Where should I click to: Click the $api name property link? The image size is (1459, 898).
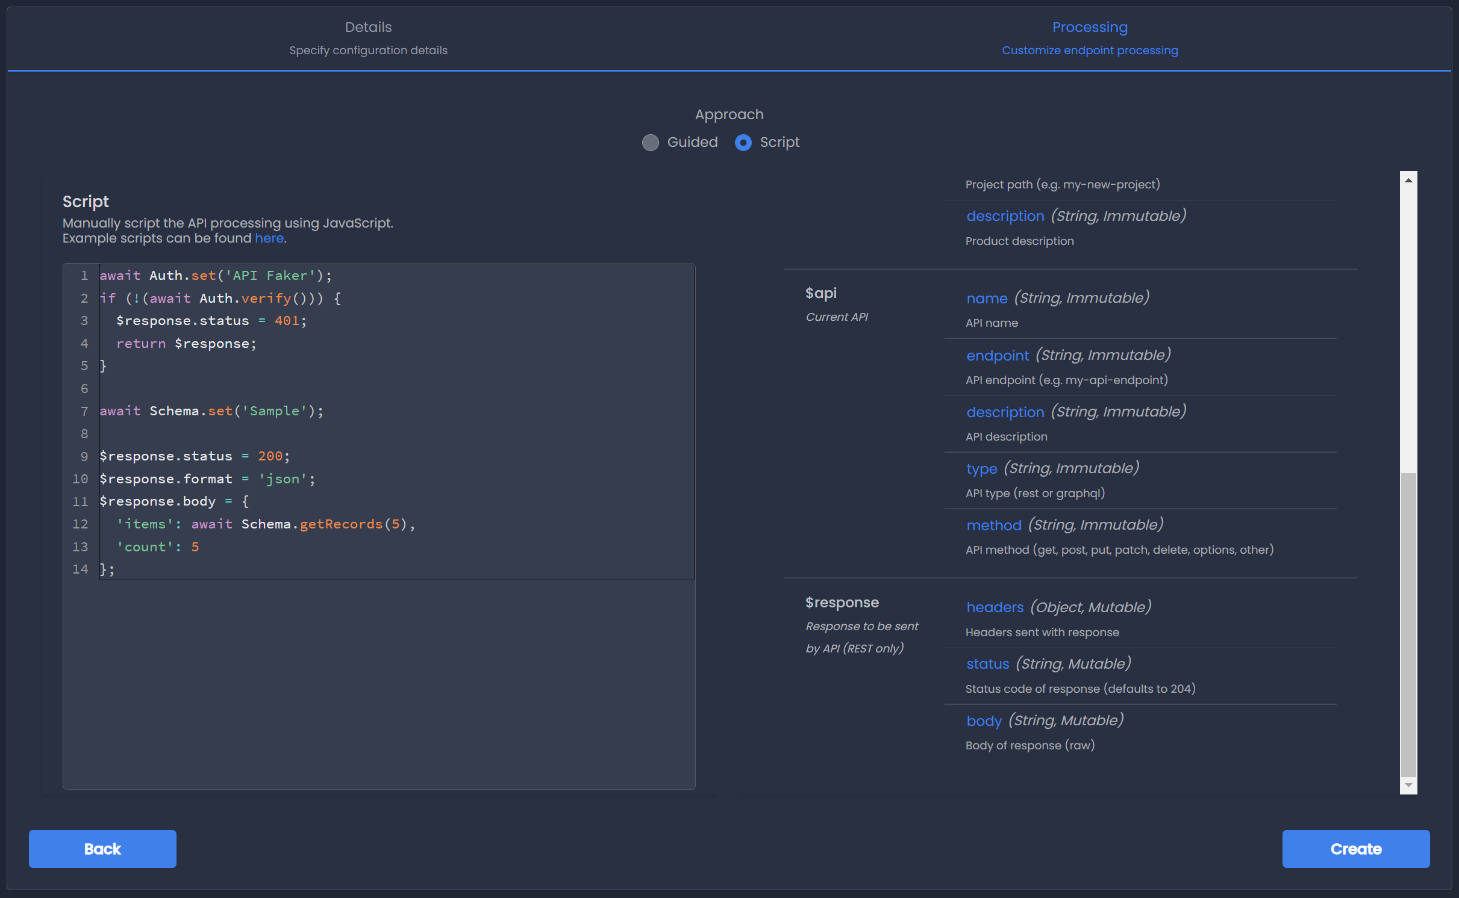click(x=986, y=298)
